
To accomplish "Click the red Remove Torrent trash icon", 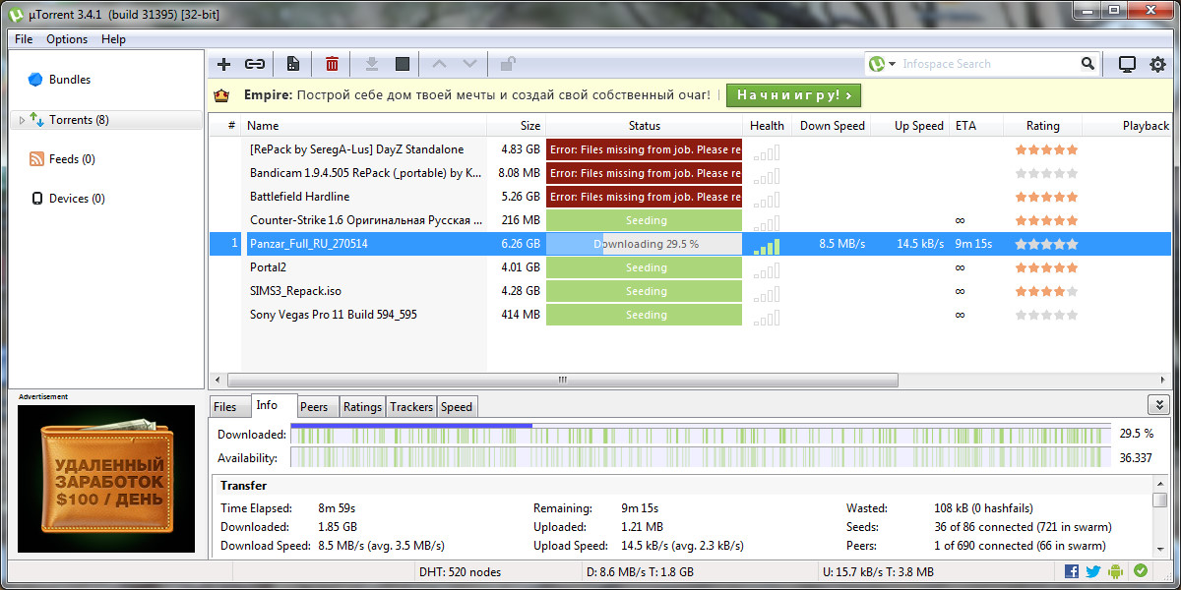I will (332, 64).
